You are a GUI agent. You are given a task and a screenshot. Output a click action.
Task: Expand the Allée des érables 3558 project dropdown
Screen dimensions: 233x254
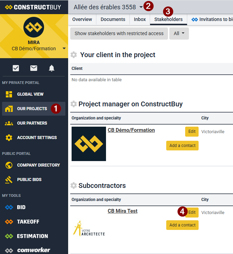point(141,7)
